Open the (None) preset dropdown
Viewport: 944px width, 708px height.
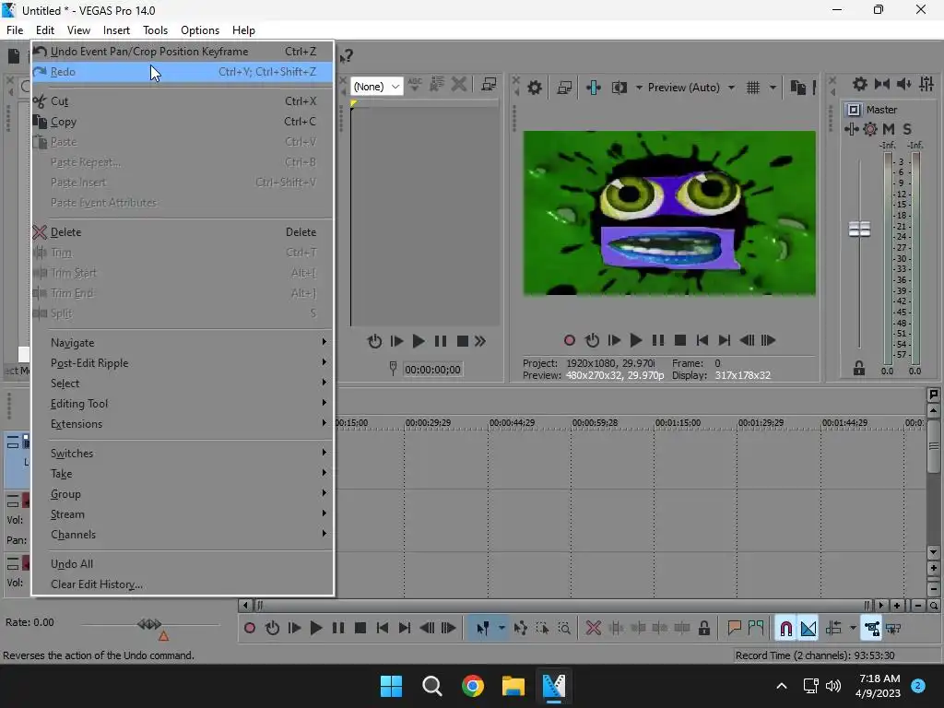377,87
